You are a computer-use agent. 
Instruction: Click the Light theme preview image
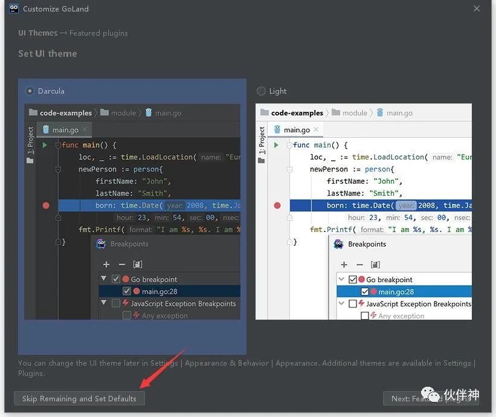(364, 212)
